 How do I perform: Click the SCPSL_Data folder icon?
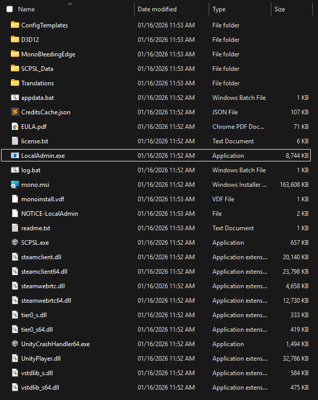click(x=15, y=69)
